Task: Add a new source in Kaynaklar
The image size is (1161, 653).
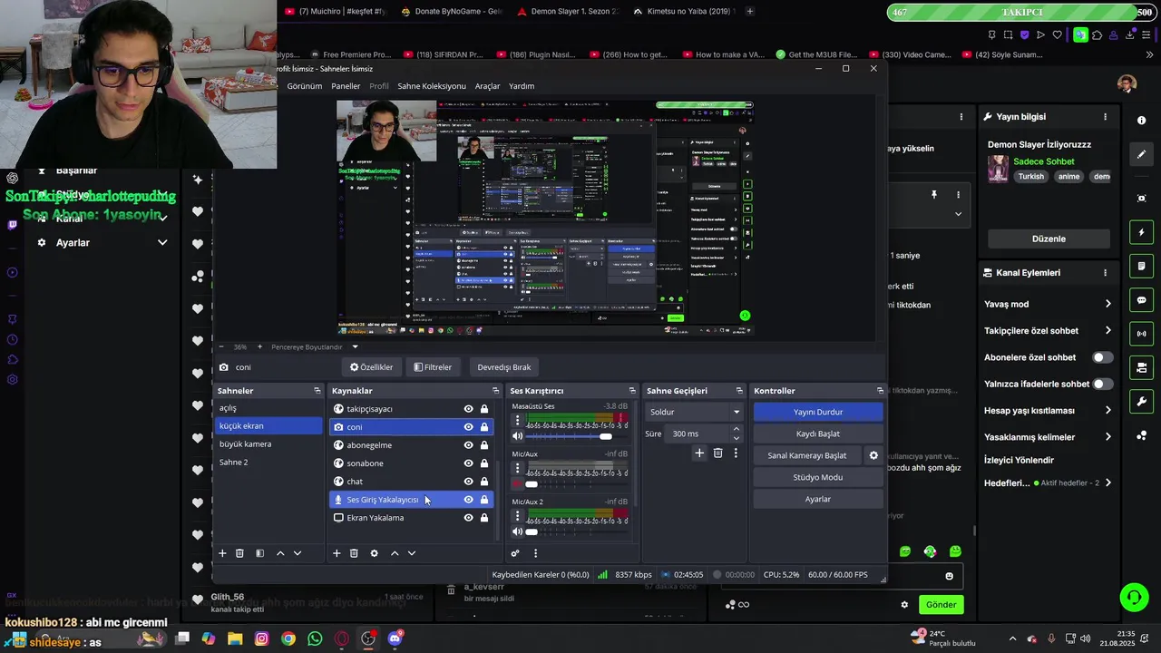Action: [337, 553]
